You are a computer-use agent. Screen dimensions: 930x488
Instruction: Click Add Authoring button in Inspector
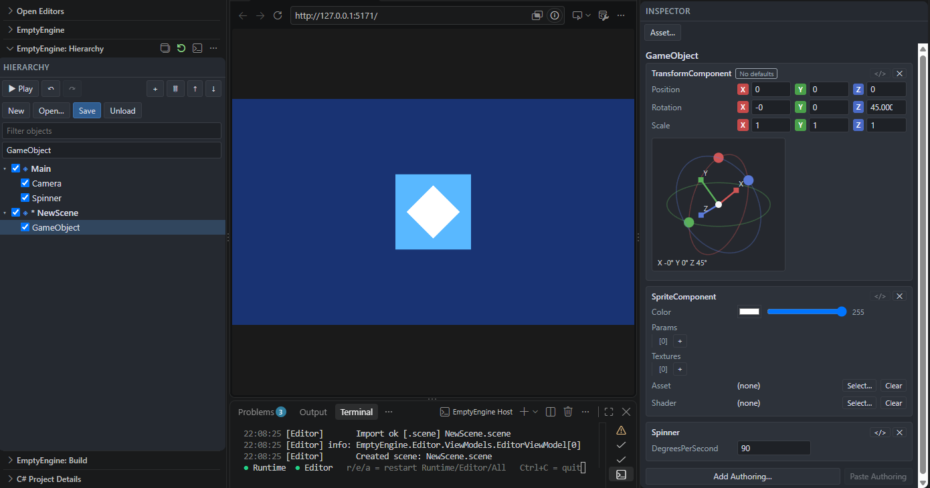743,476
